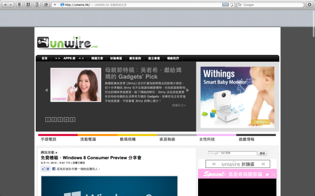Open 流動電腦 category tab
This screenshot has height=196, width=315.
(x=88, y=140)
